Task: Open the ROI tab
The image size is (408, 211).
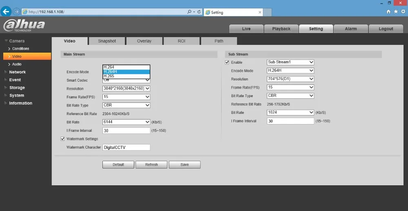Action: (x=182, y=41)
